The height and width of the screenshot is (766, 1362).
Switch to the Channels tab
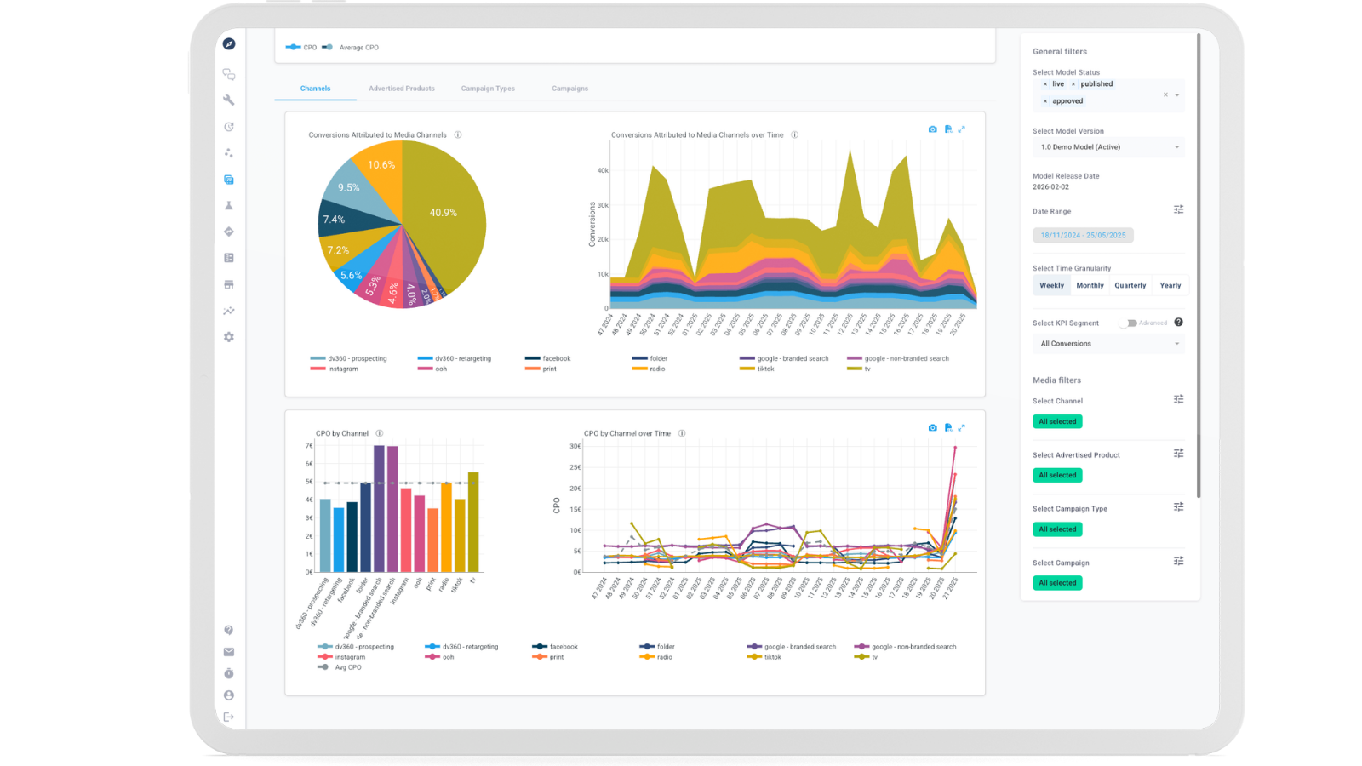point(315,89)
